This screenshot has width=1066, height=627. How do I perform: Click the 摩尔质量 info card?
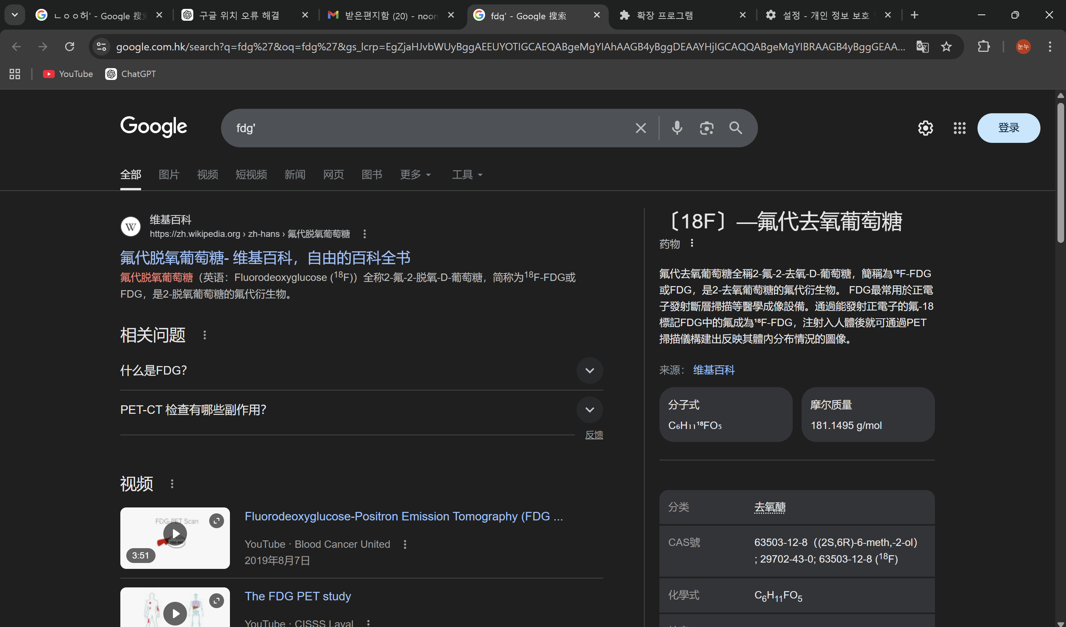click(x=868, y=415)
